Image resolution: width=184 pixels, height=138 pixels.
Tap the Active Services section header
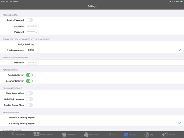coord(10,70)
